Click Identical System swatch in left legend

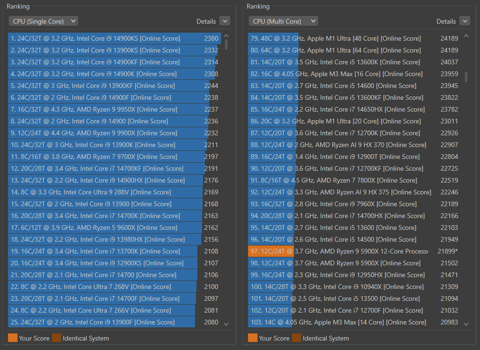click(x=57, y=338)
